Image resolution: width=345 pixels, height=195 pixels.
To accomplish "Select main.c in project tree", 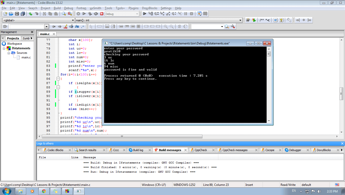I will pyautogui.click(x=26, y=57).
